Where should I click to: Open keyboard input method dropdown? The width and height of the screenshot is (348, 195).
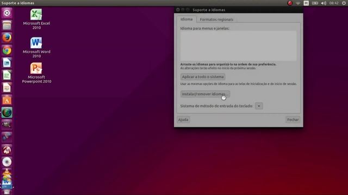(259, 106)
